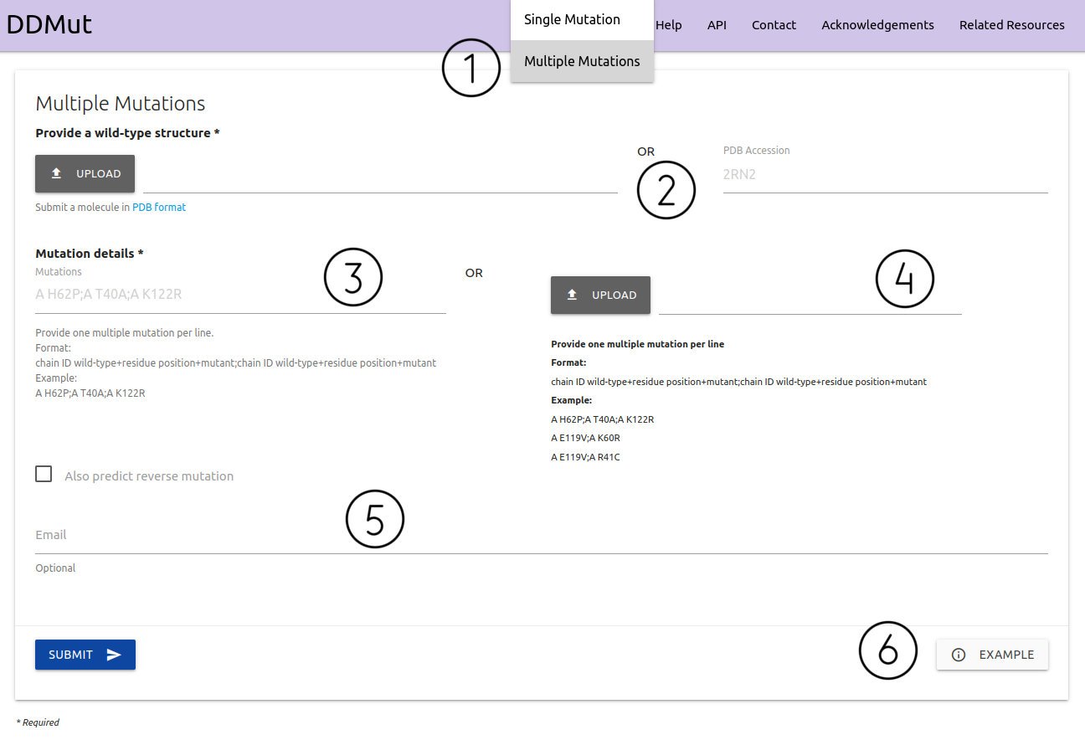Submit the multiple mutations form
The image size is (1085, 740).
click(x=85, y=655)
